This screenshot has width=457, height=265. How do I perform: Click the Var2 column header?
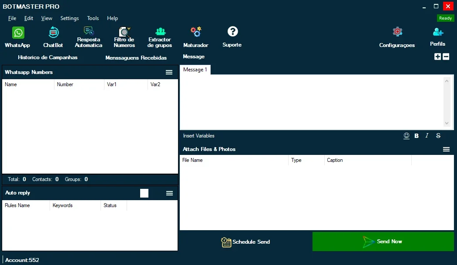163,84
